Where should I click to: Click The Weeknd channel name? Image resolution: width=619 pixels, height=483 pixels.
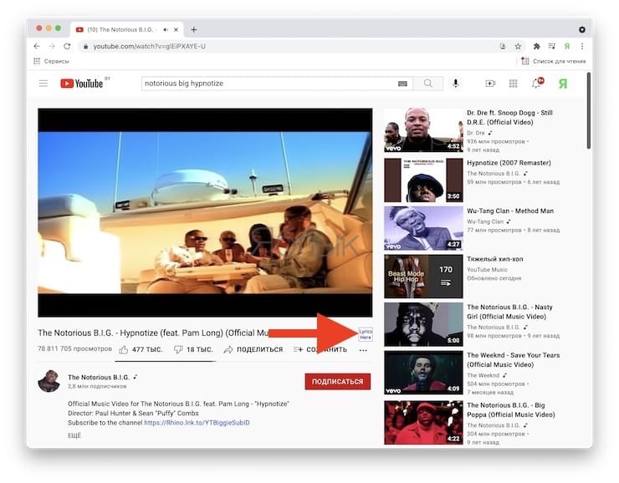(x=483, y=375)
